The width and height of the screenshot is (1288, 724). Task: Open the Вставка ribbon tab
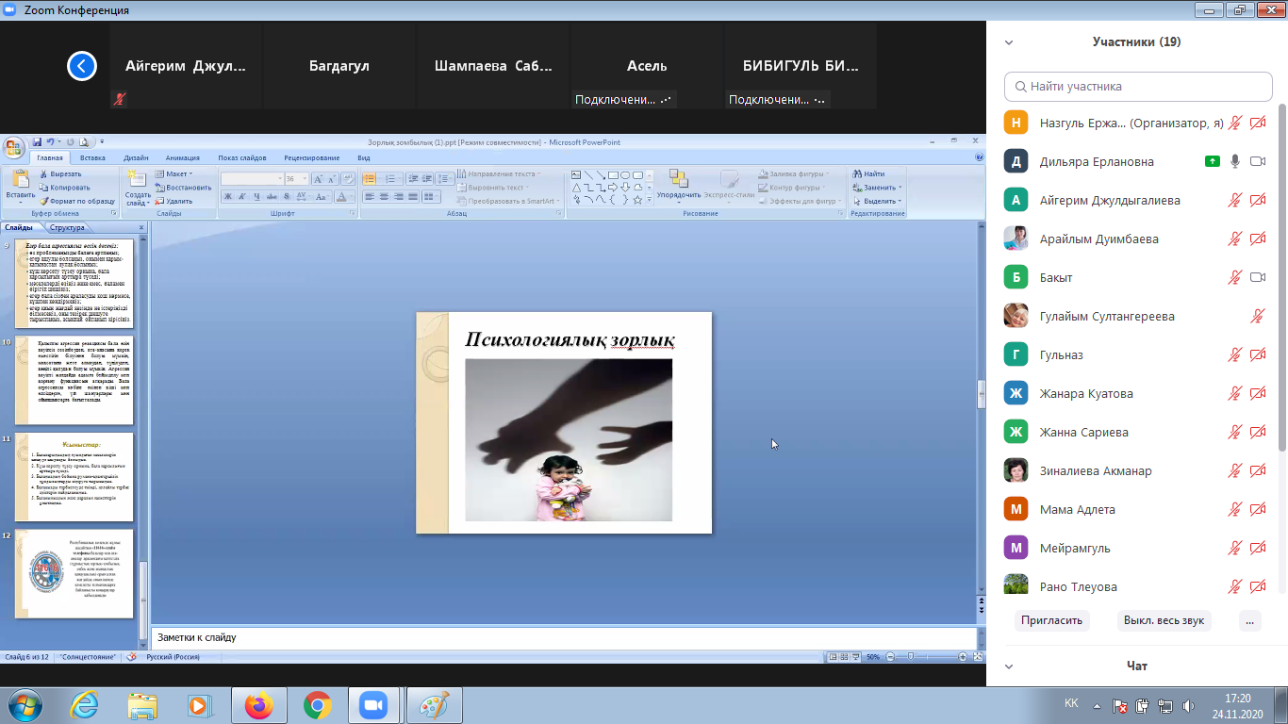point(92,158)
